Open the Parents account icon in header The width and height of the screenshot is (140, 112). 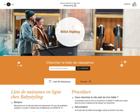pyautogui.click(x=134, y=4)
